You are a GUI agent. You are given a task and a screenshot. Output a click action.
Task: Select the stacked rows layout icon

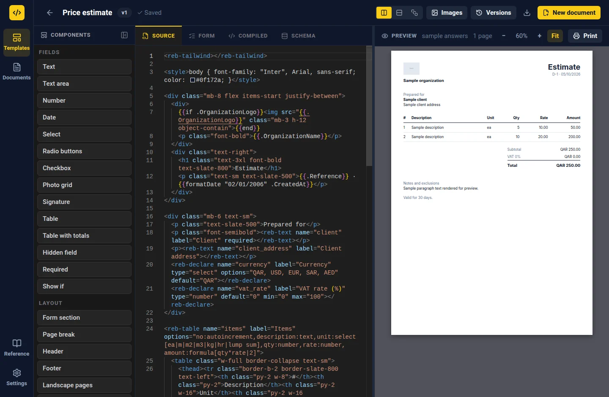point(399,13)
